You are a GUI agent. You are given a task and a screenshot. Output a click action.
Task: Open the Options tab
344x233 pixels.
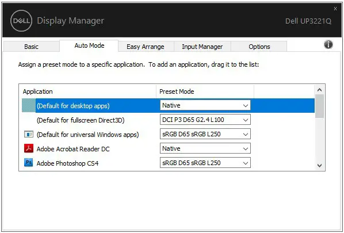pyautogui.click(x=259, y=47)
